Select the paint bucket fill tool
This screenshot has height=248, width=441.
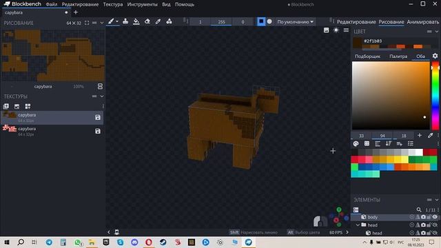[x=136, y=21]
